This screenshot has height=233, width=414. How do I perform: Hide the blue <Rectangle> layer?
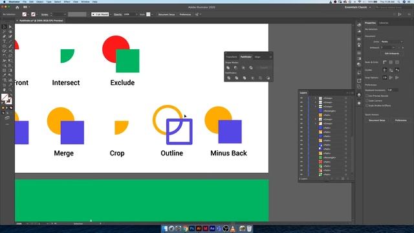coord(301,111)
